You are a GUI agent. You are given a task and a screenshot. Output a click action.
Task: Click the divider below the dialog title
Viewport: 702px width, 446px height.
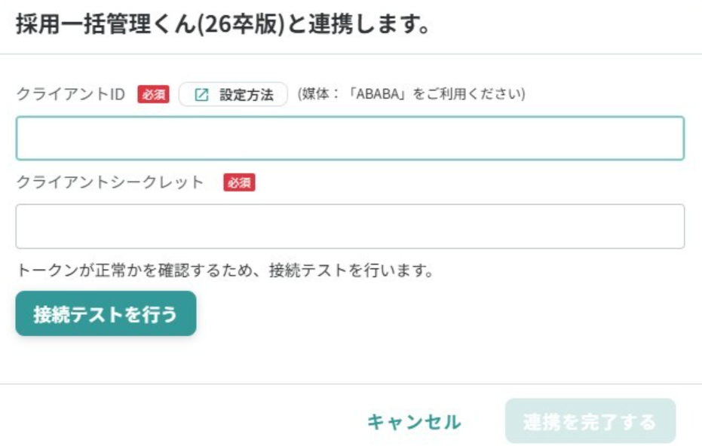coord(351,53)
